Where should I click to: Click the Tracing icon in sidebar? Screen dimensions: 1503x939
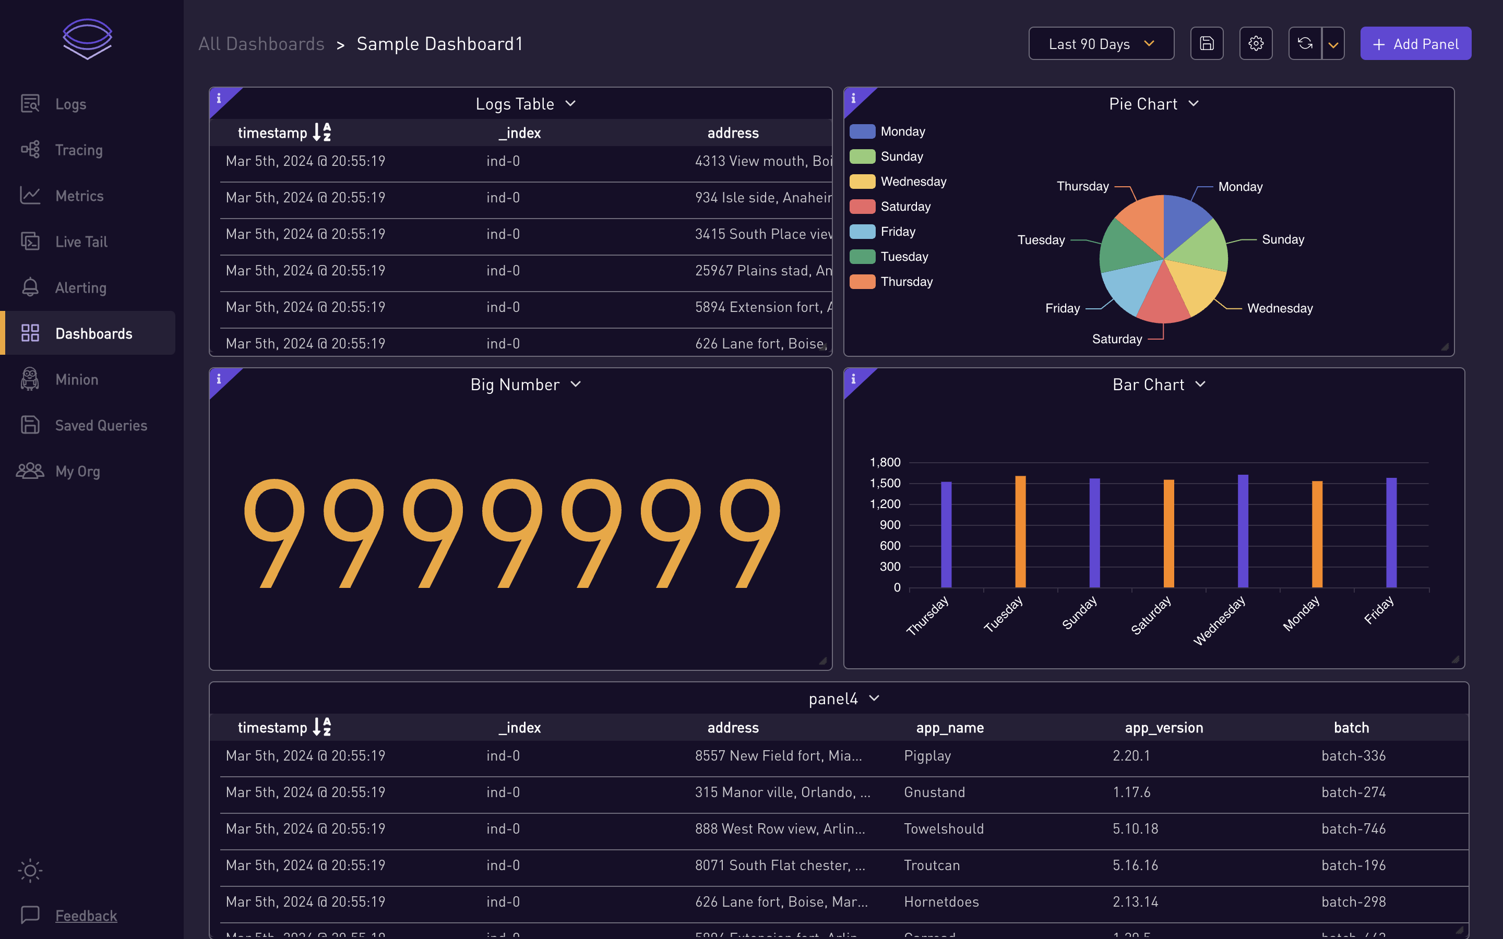click(30, 149)
